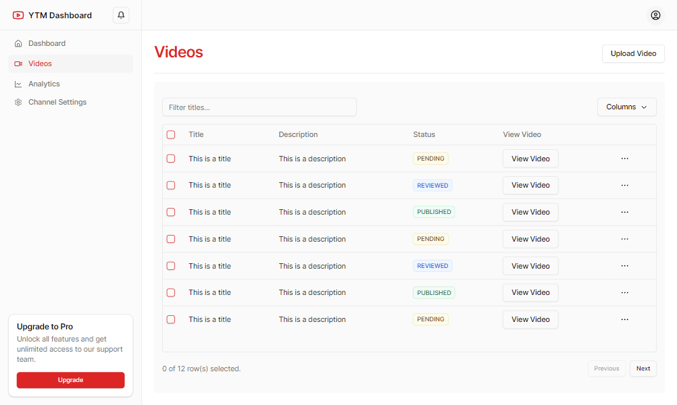Image resolution: width=677 pixels, height=405 pixels.
Task: Go to Next page of the table
Action: click(x=643, y=369)
